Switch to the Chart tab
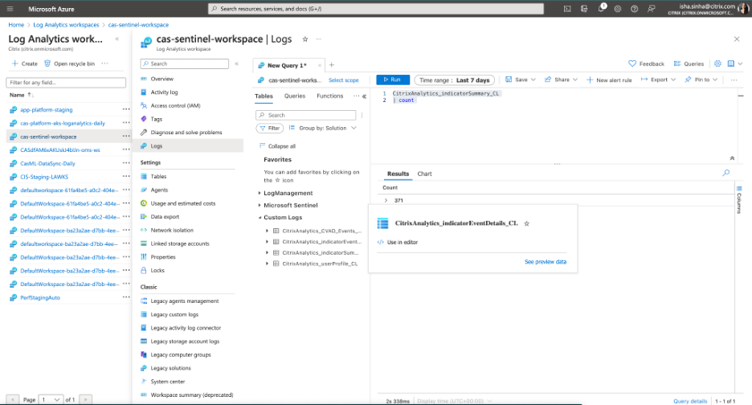The image size is (752, 405). [424, 174]
